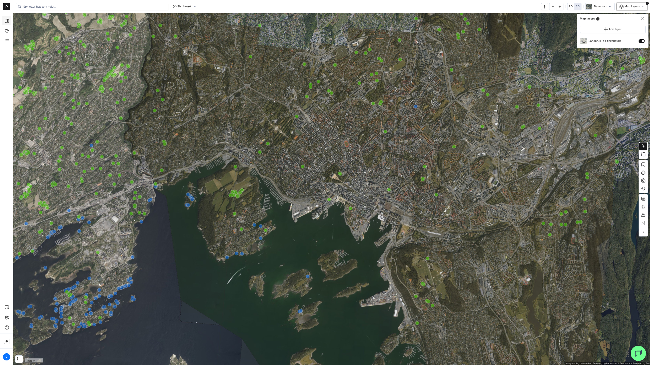Click the Basemap thumbnail image
Image resolution: width=650 pixels, height=365 pixels.
click(x=589, y=7)
